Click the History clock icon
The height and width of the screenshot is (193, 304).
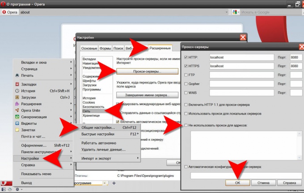coord(17,90)
